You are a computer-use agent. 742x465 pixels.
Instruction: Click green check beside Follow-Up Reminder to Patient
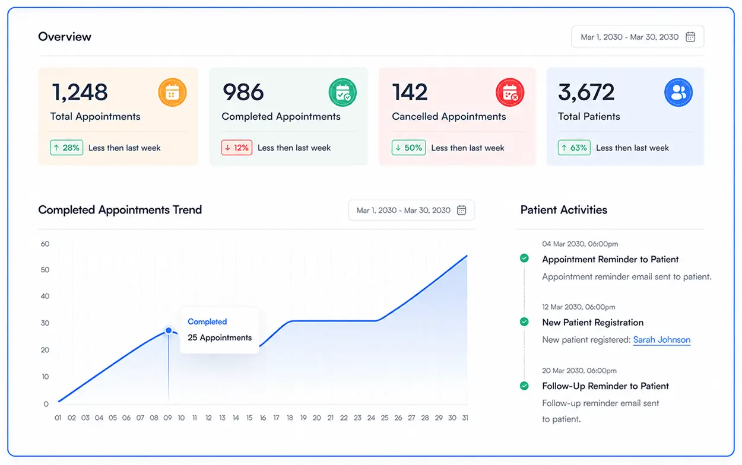pyautogui.click(x=524, y=386)
